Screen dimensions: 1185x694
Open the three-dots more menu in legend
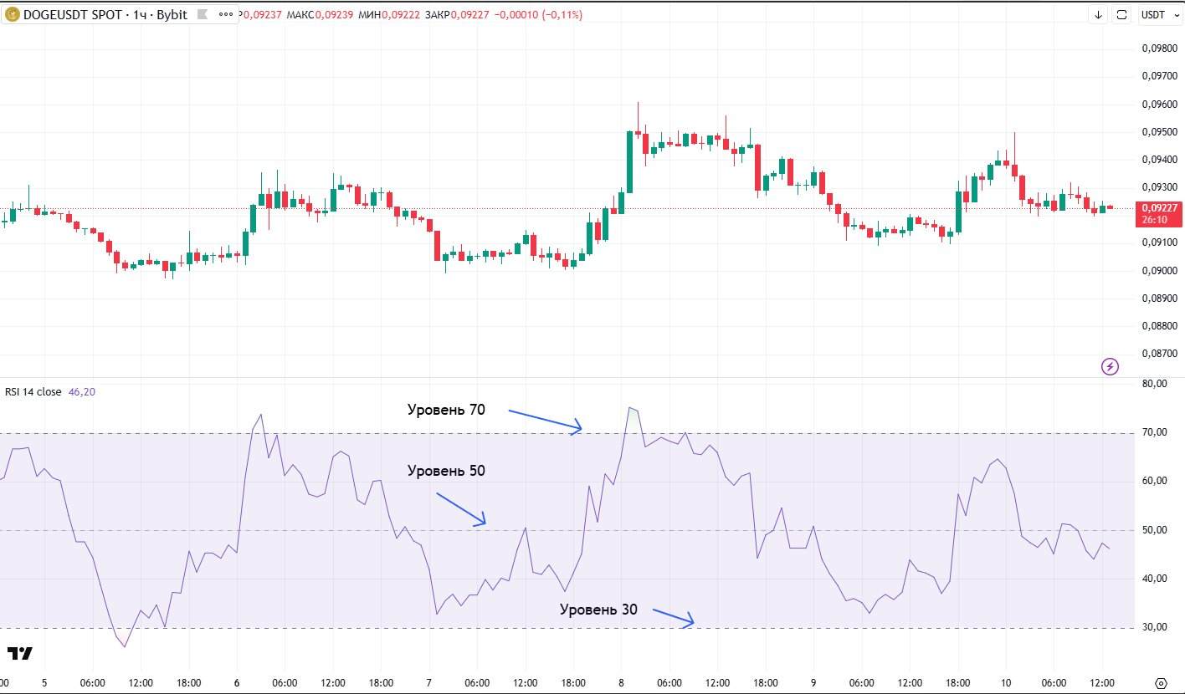pos(223,15)
